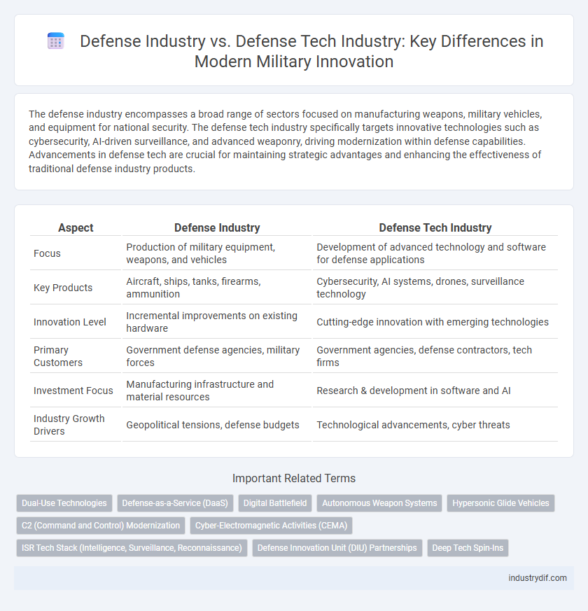This screenshot has width=588, height=611.
Task: Click the Key Products row label
Action: [x=63, y=288]
